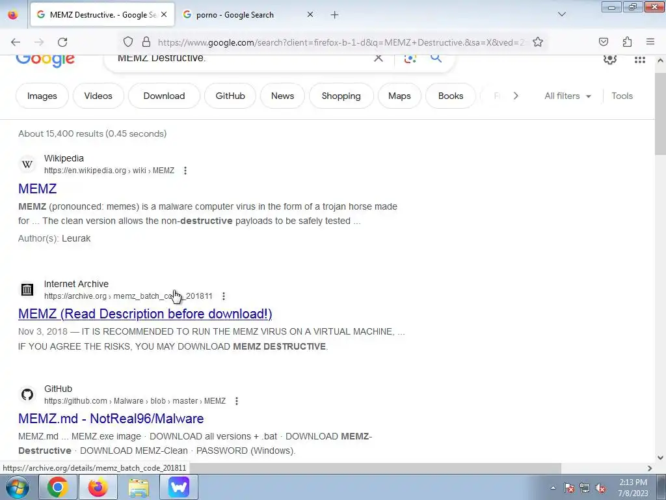Screen dimensions: 666x500
Task: Click the horizontal scrollbar right arrow
Action: pos(650,468)
